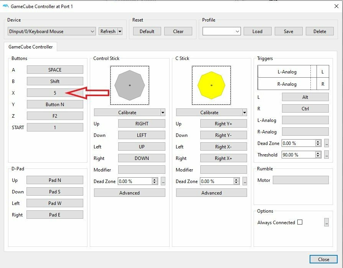Click the empty Rumble Motor mapping button
343x268 pixels.
pos(301,180)
